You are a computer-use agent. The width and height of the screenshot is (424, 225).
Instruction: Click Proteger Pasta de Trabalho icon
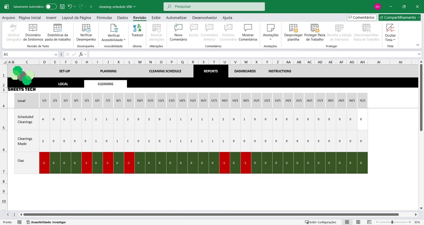pyautogui.click(x=315, y=28)
